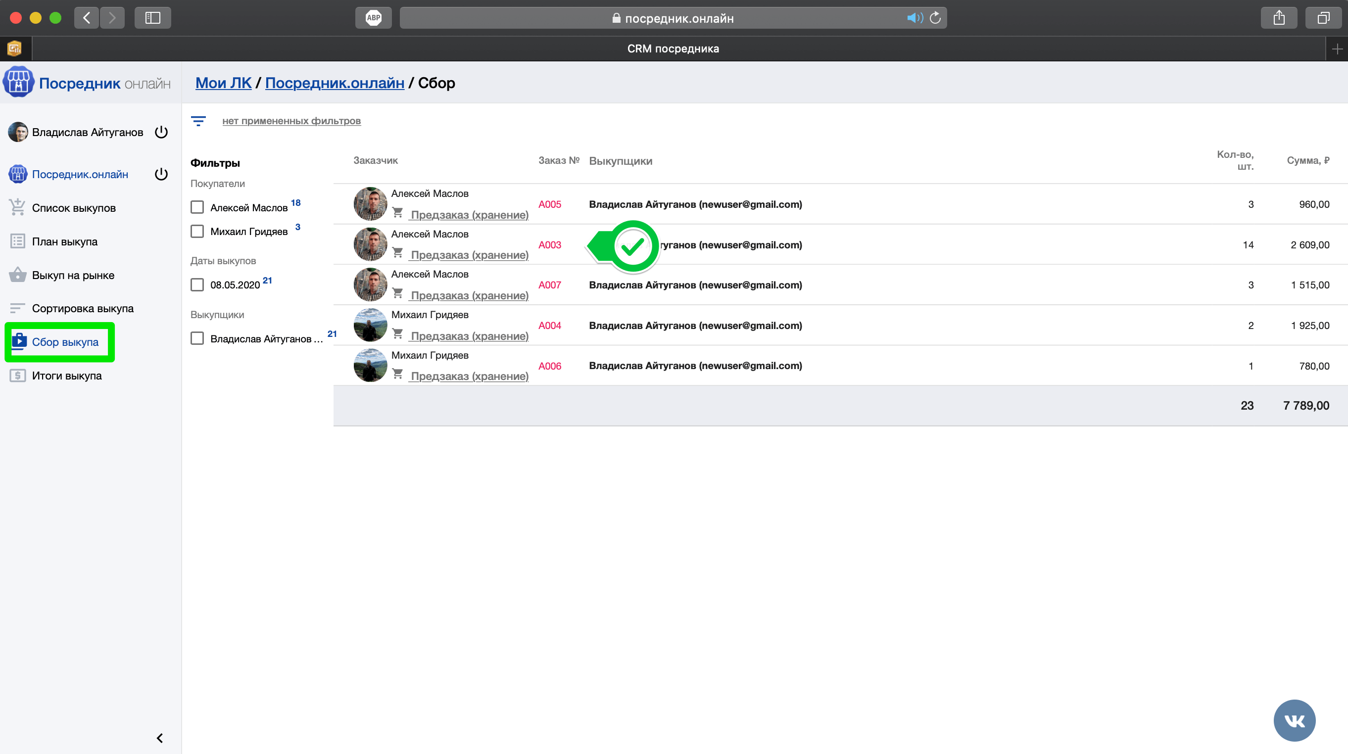This screenshot has width=1348, height=754.
Task: Check the Михаил Гридяев buyer filter
Action: click(197, 231)
